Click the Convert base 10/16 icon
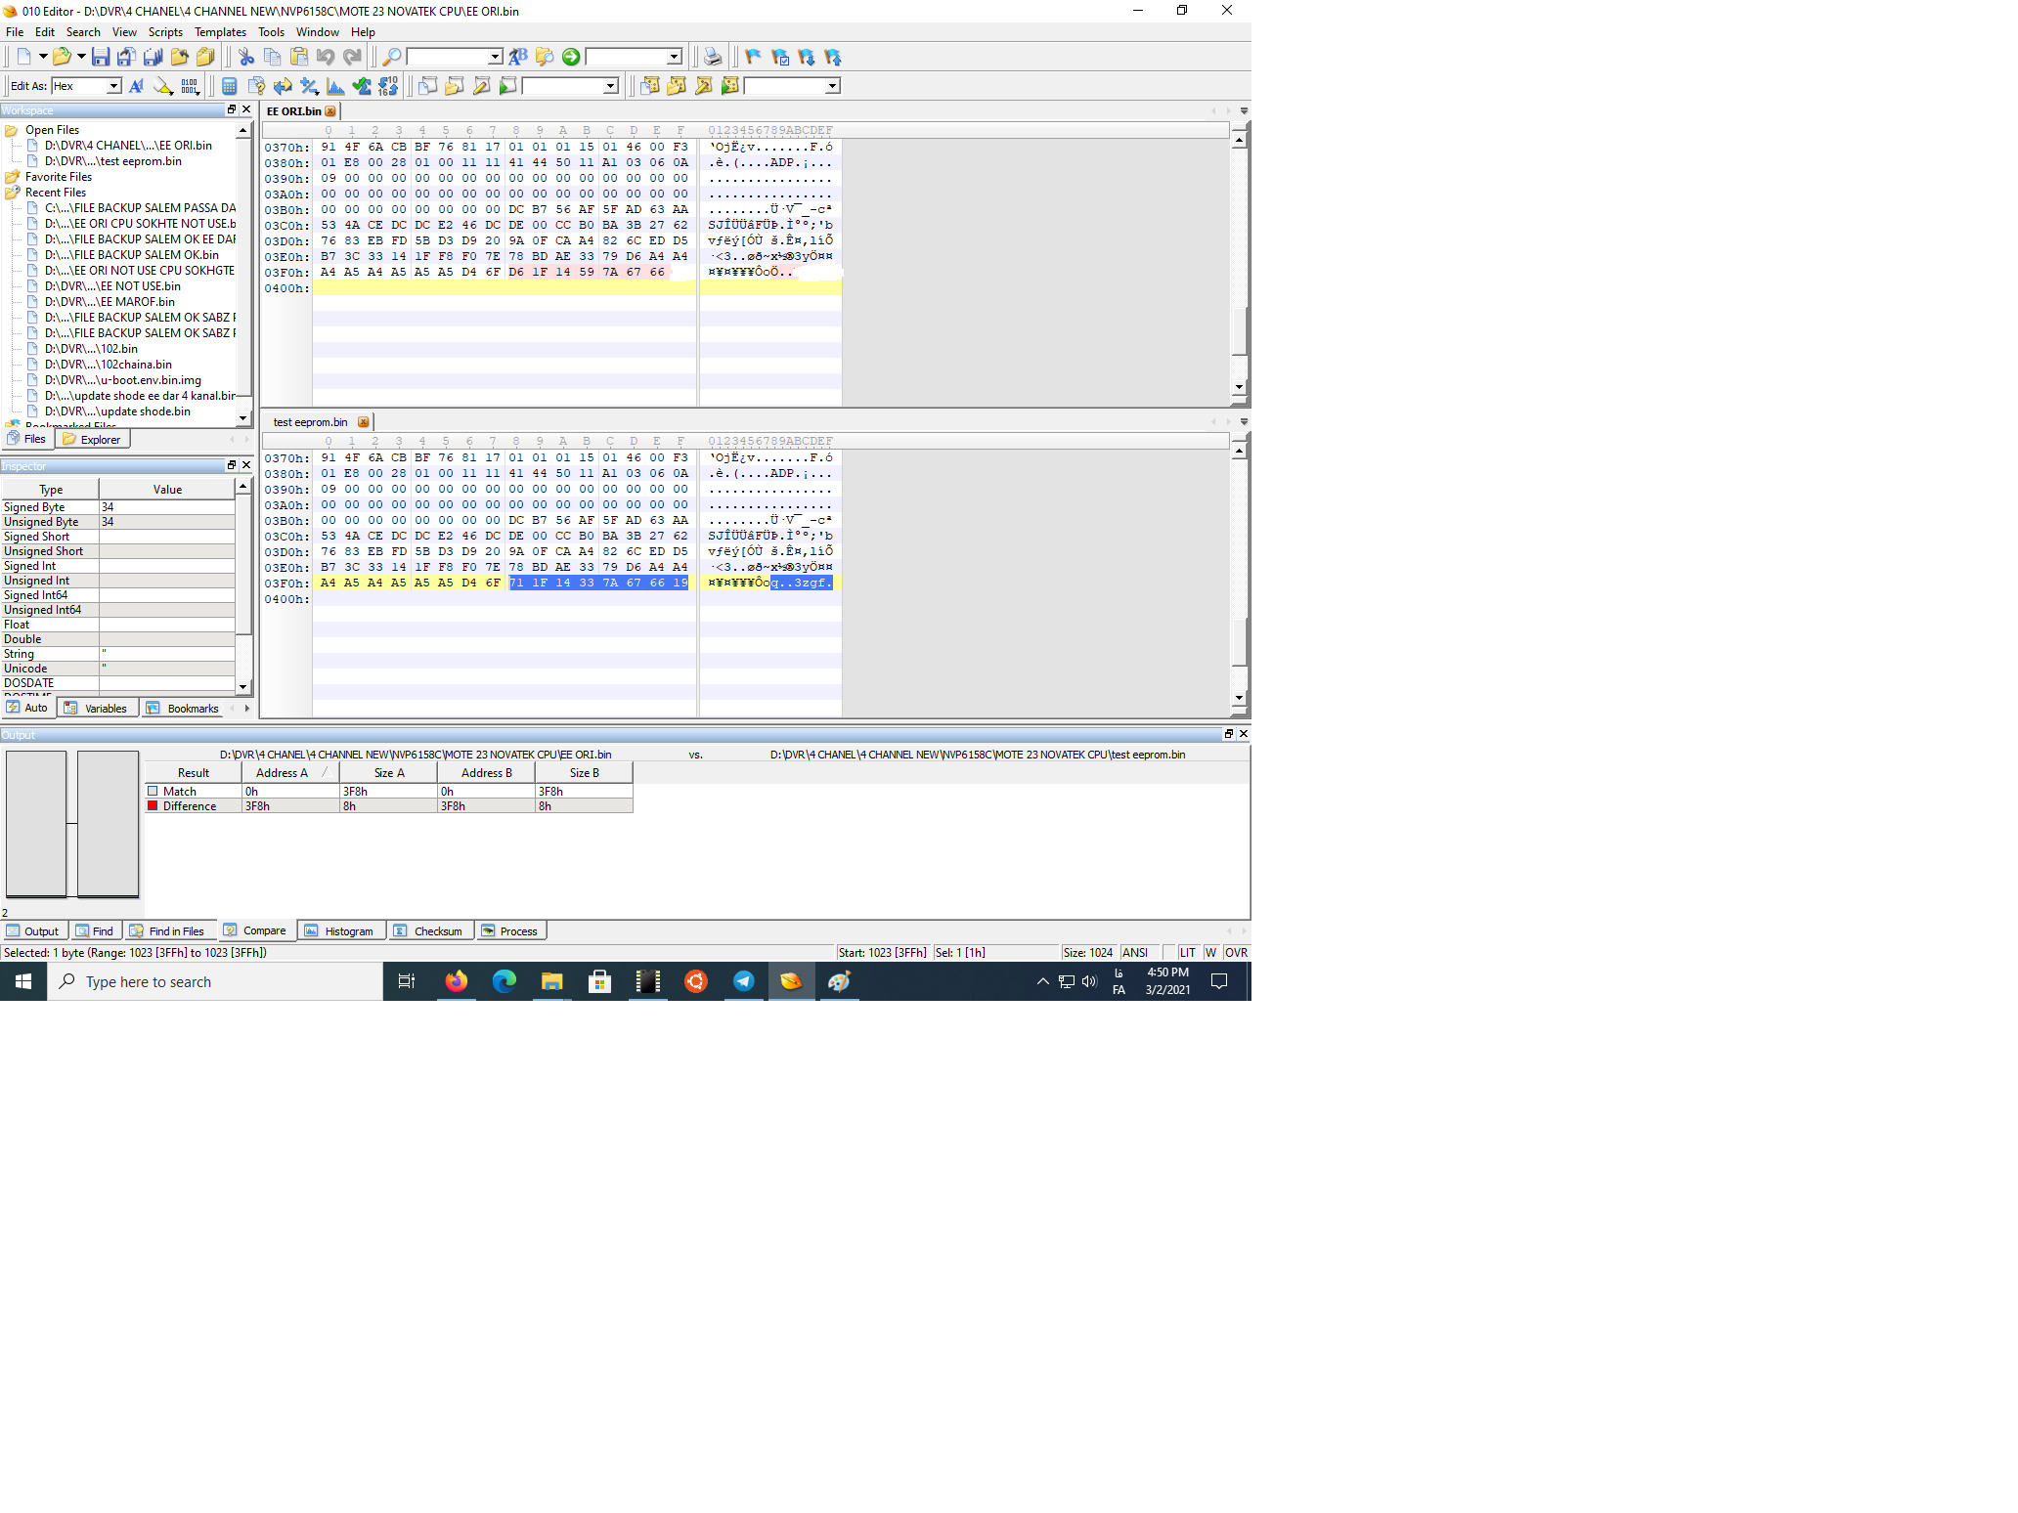The height and width of the screenshot is (1513, 2018). click(388, 86)
